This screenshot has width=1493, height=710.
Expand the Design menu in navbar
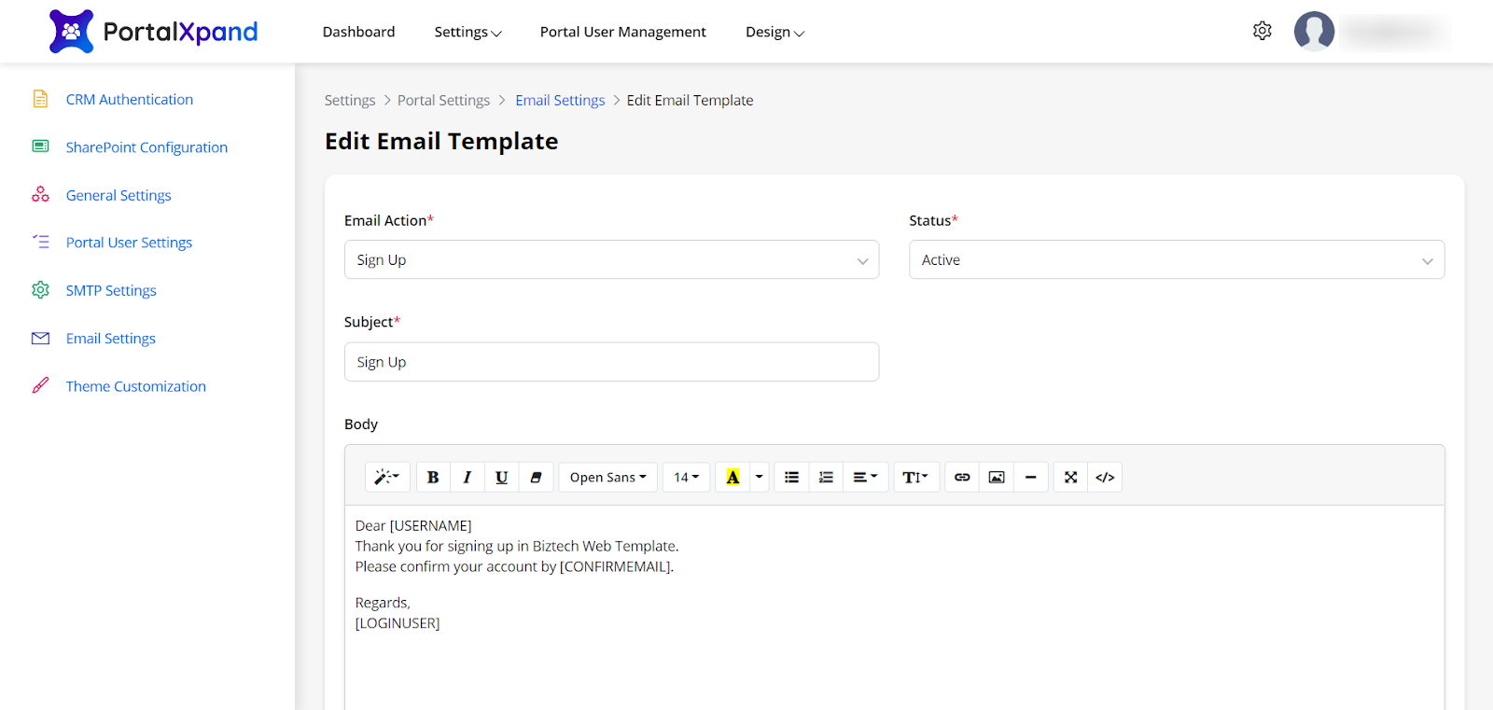tap(774, 32)
